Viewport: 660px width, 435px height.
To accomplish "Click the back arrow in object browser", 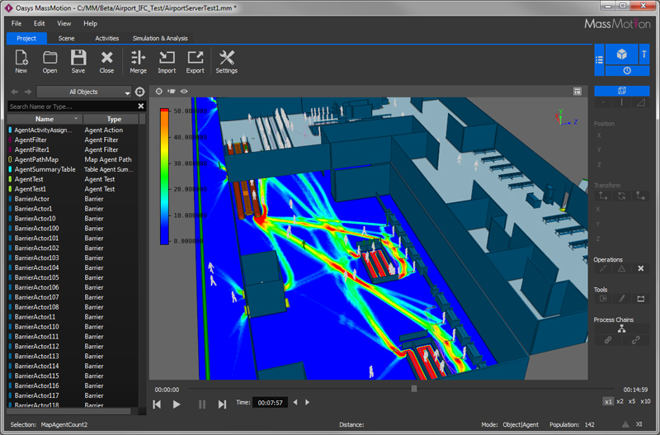I will (15, 92).
